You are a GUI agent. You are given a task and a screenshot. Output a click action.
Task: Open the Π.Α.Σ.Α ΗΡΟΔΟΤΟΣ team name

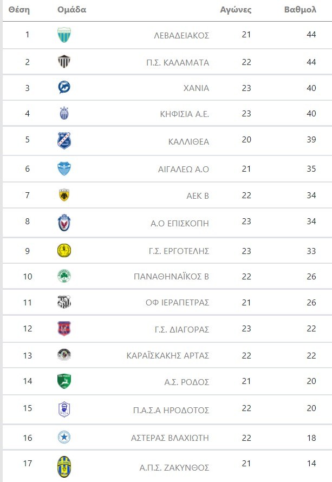(x=171, y=411)
